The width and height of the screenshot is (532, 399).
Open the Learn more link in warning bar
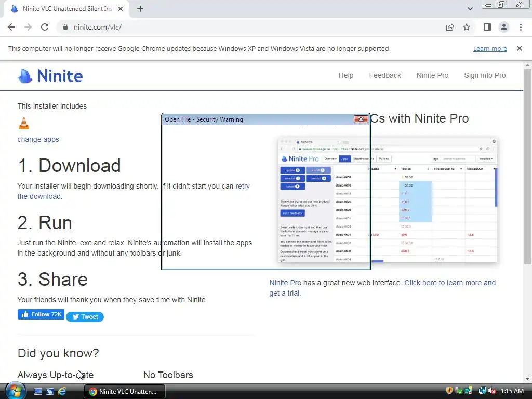click(490, 48)
